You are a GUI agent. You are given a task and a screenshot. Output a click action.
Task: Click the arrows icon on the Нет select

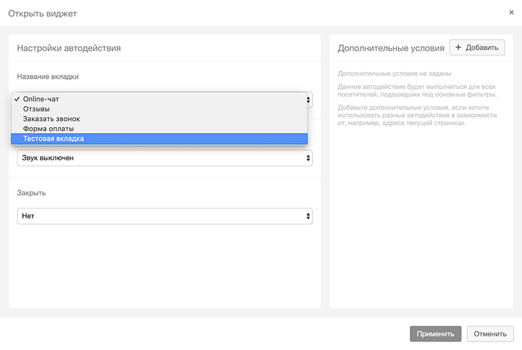coord(308,216)
